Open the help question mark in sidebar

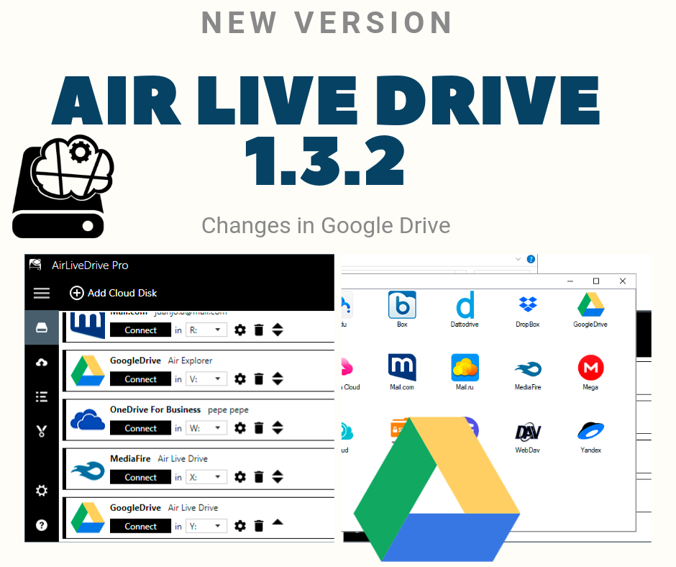(x=42, y=525)
